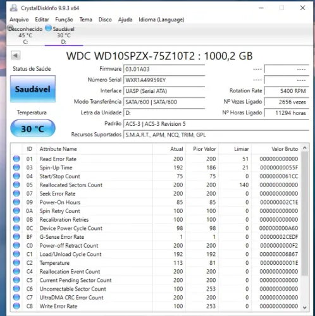Click status circle for UltraDMA CRC Error Count
This screenshot has height=316, width=315.
[16, 297]
